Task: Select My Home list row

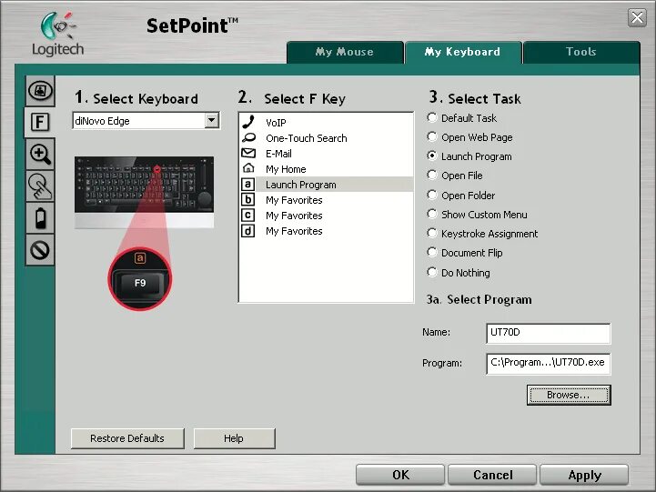Action: tap(327, 169)
